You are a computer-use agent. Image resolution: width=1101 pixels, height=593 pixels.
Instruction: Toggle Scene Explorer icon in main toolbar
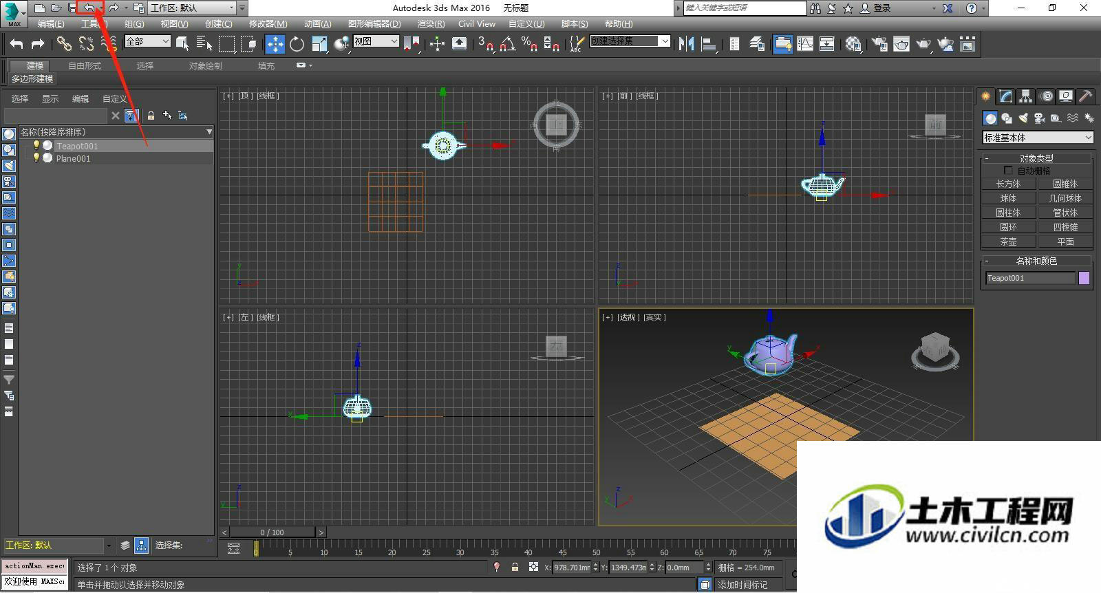(734, 44)
